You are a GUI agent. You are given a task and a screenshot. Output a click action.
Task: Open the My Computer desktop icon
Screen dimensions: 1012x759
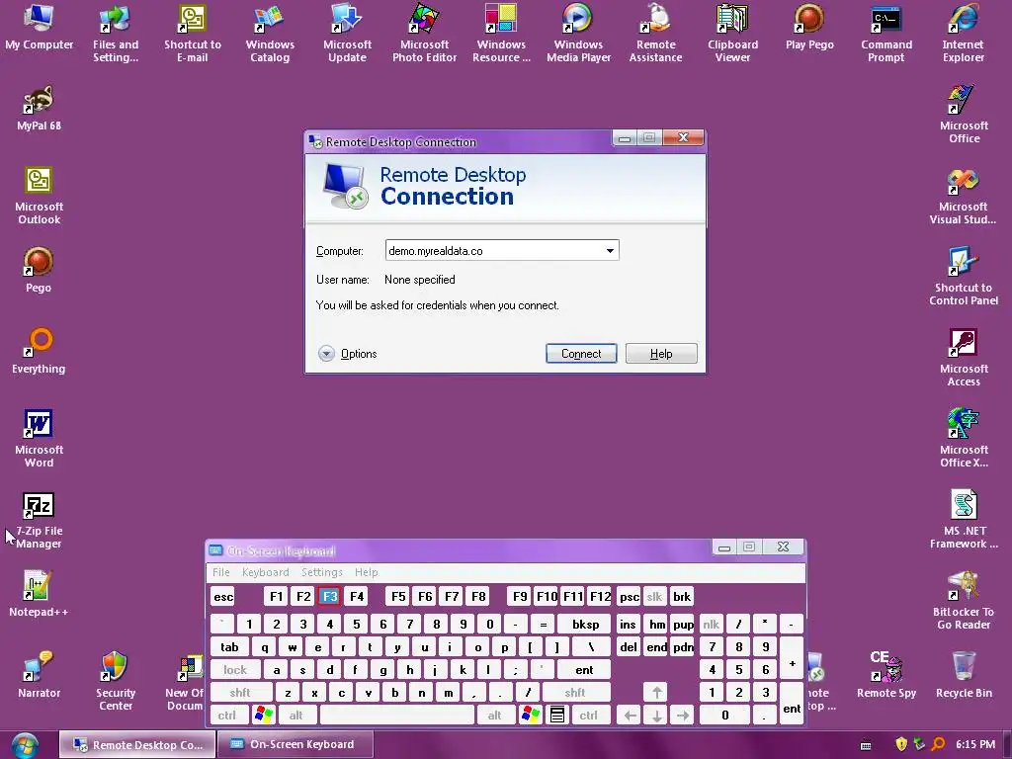(39, 29)
